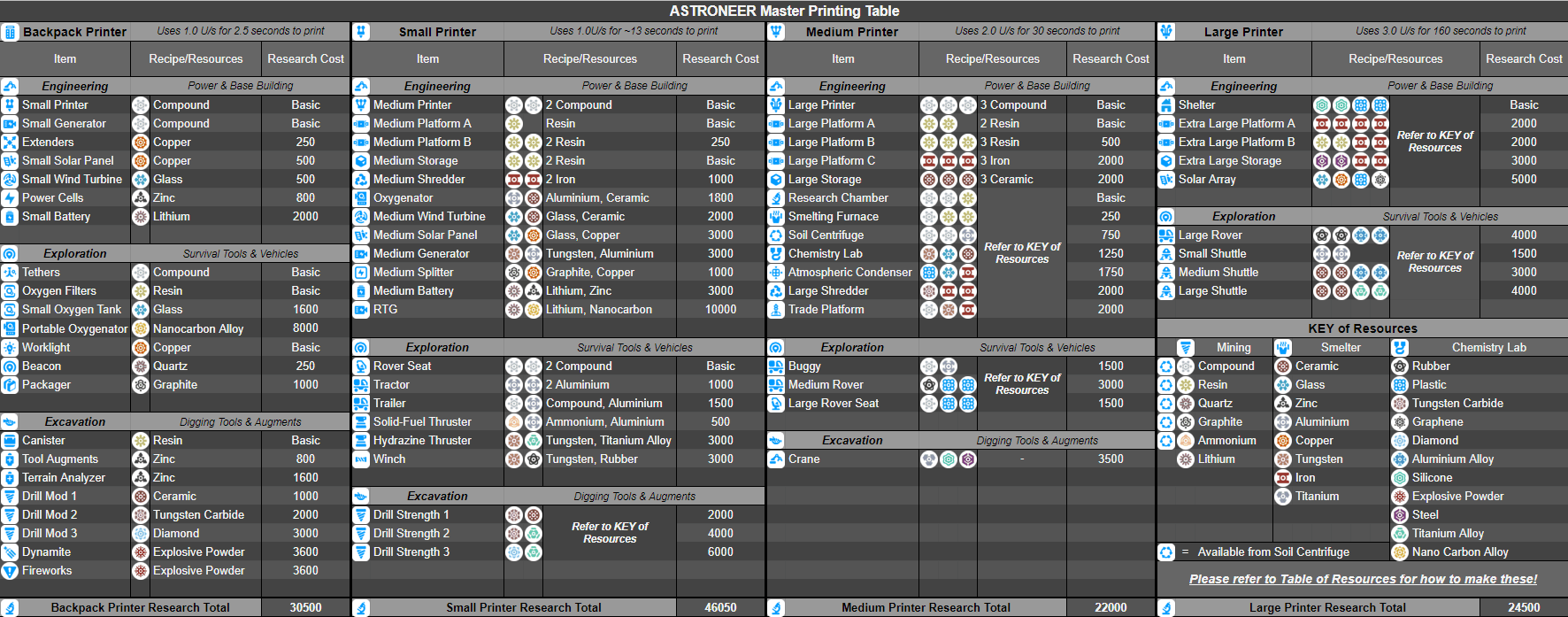Click the icon beside Available from Soil Centrifuge

pyautogui.click(x=1166, y=552)
